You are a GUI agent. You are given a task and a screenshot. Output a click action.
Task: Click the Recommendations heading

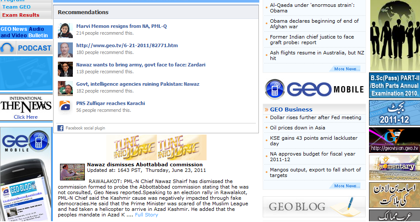(83, 12)
